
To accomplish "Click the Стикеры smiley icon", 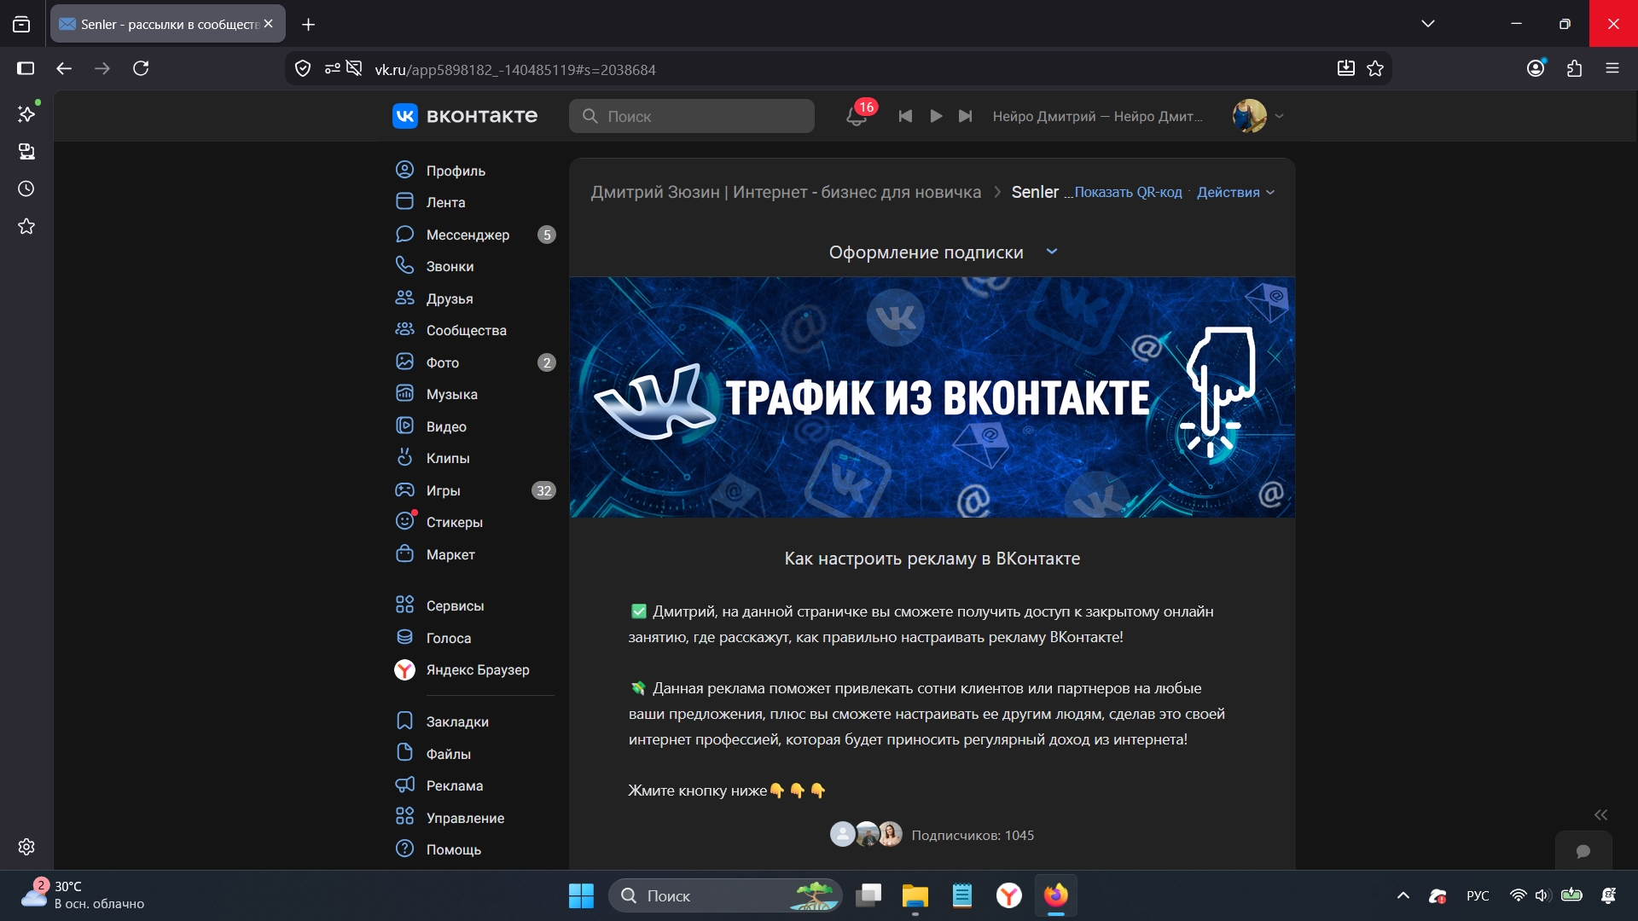I will pos(404,521).
